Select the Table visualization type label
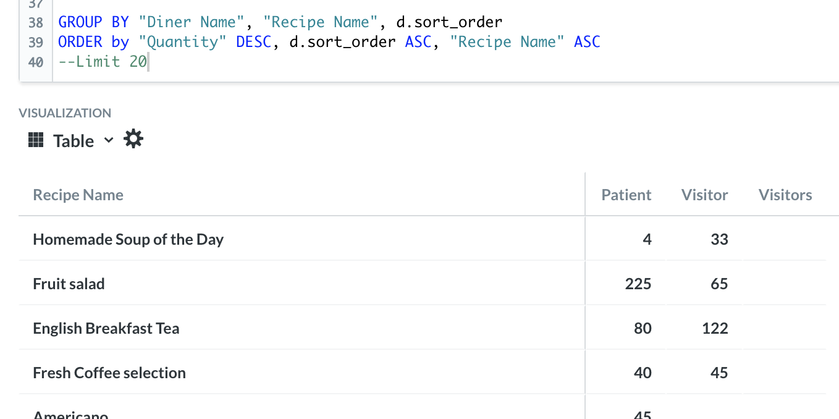Image resolution: width=839 pixels, height=419 pixels. click(74, 141)
